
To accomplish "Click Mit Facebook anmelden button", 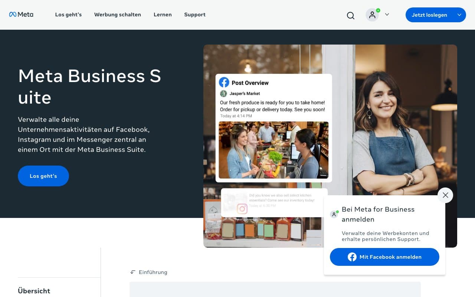I will 384,257.
